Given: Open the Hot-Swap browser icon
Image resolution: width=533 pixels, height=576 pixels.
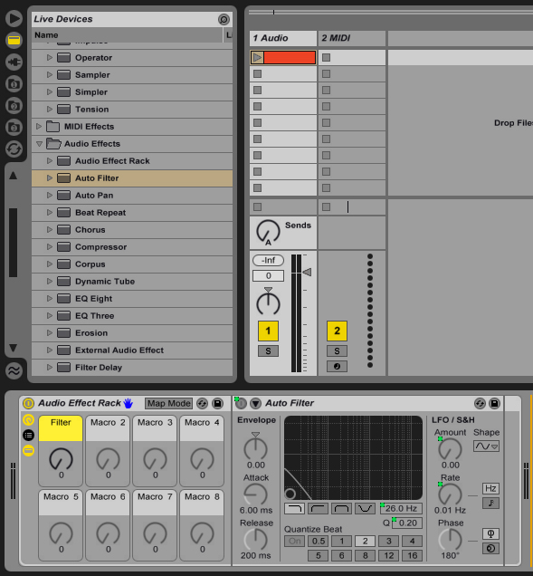Looking at the screenshot, I should (14, 149).
